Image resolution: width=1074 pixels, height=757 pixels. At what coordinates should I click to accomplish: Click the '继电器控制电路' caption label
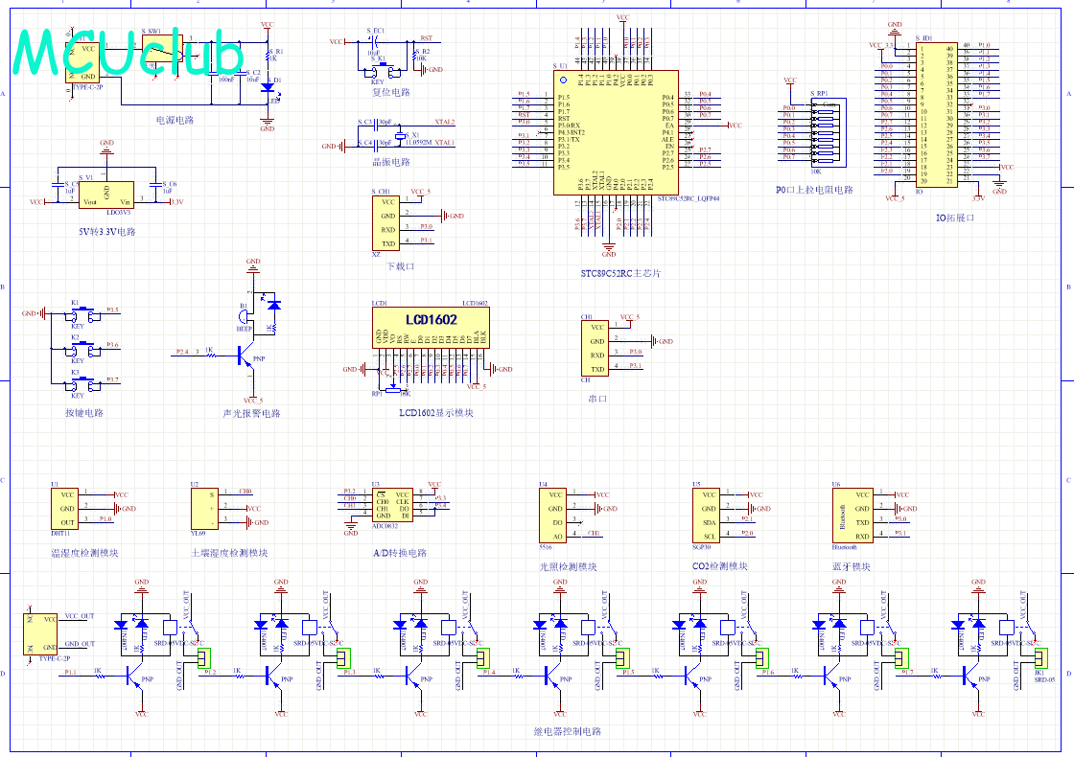(x=567, y=731)
